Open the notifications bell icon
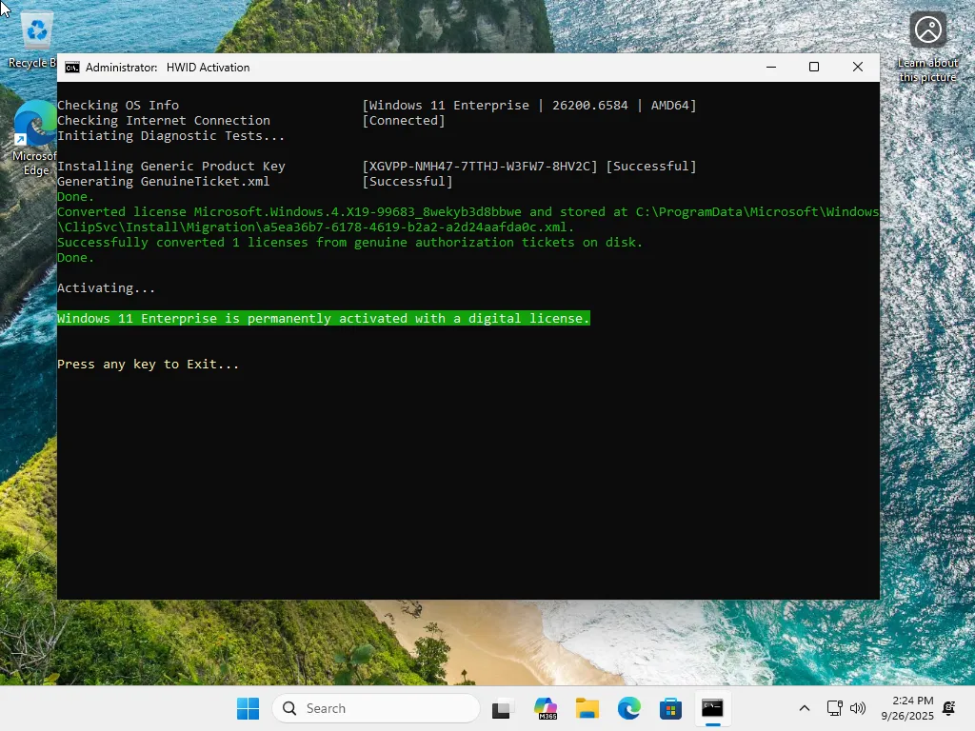975x731 pixels. (949, 708)
